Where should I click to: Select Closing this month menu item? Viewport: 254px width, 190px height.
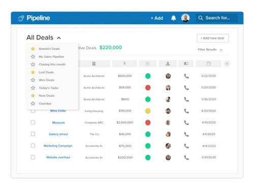click(52, 64)
